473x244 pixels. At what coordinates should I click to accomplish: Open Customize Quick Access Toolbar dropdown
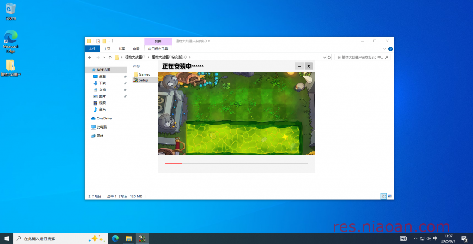(x=109, y=41)
